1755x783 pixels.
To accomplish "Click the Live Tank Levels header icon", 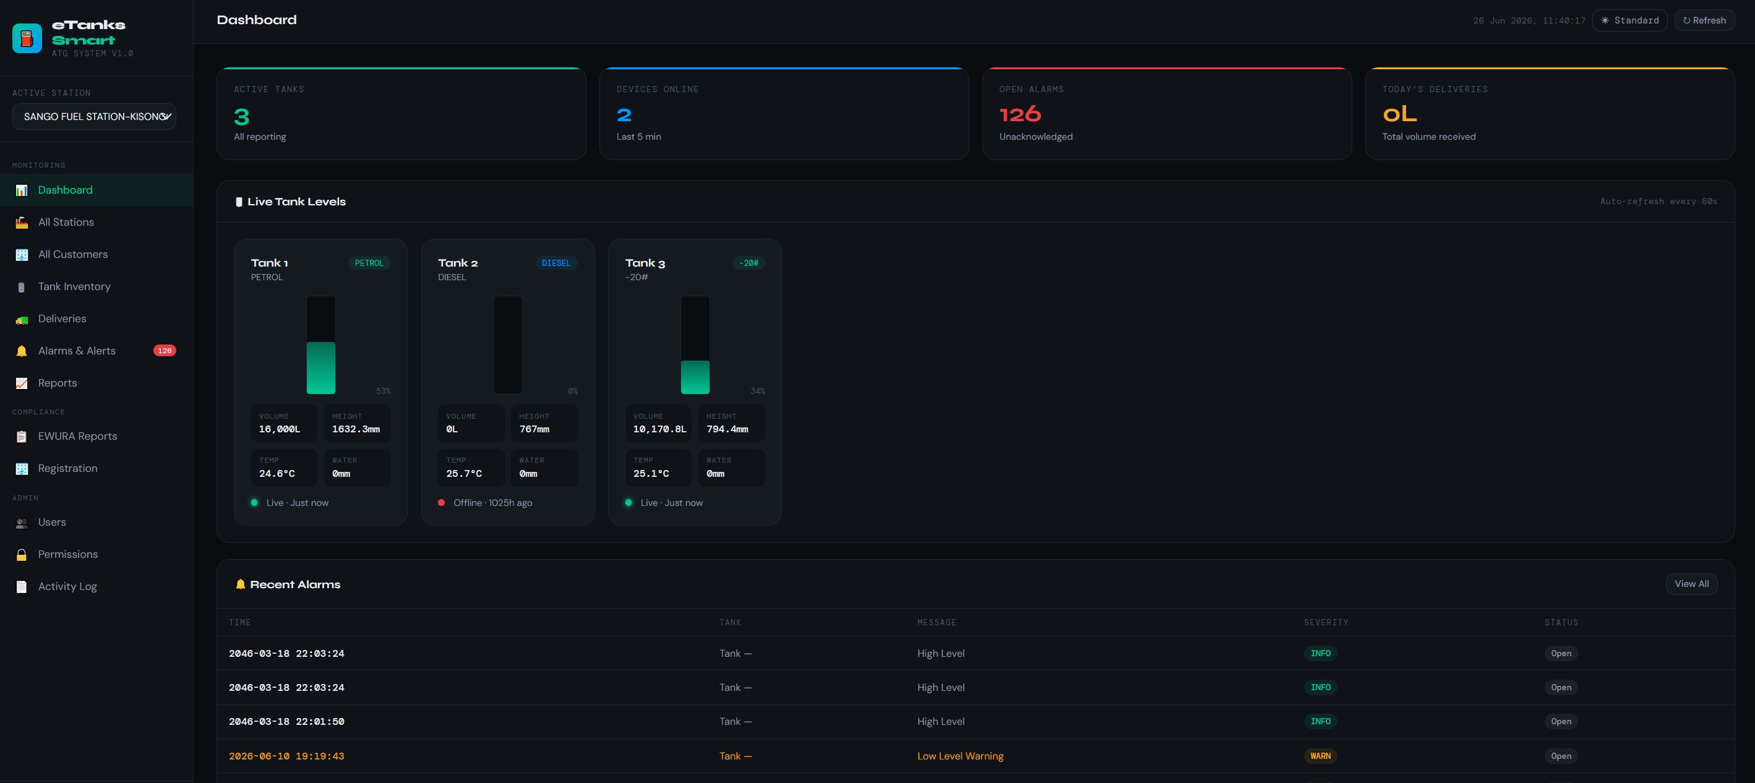I will [x=238, y=202].
